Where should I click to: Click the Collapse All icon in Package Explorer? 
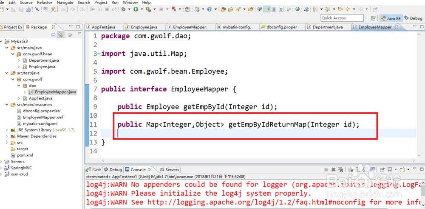tap(54, 35)
